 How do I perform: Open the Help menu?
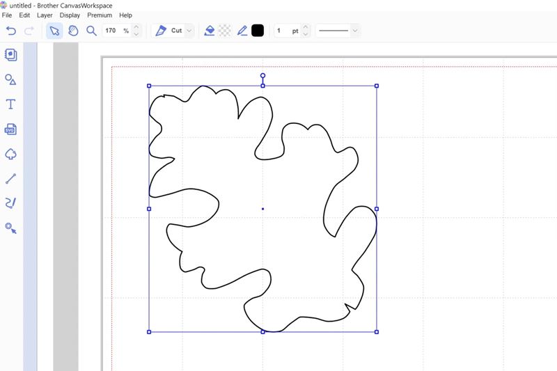pos(125,15)
